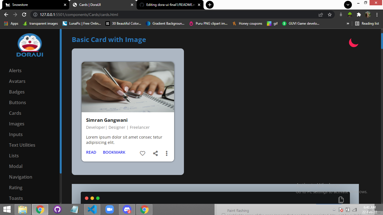Click the DoraUI Doraemon logo
383x215 pixels.
pos(30,45)
